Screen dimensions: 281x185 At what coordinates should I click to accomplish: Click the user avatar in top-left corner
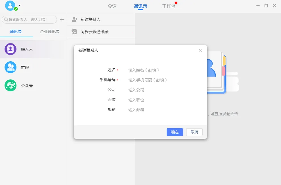point(11,5)
